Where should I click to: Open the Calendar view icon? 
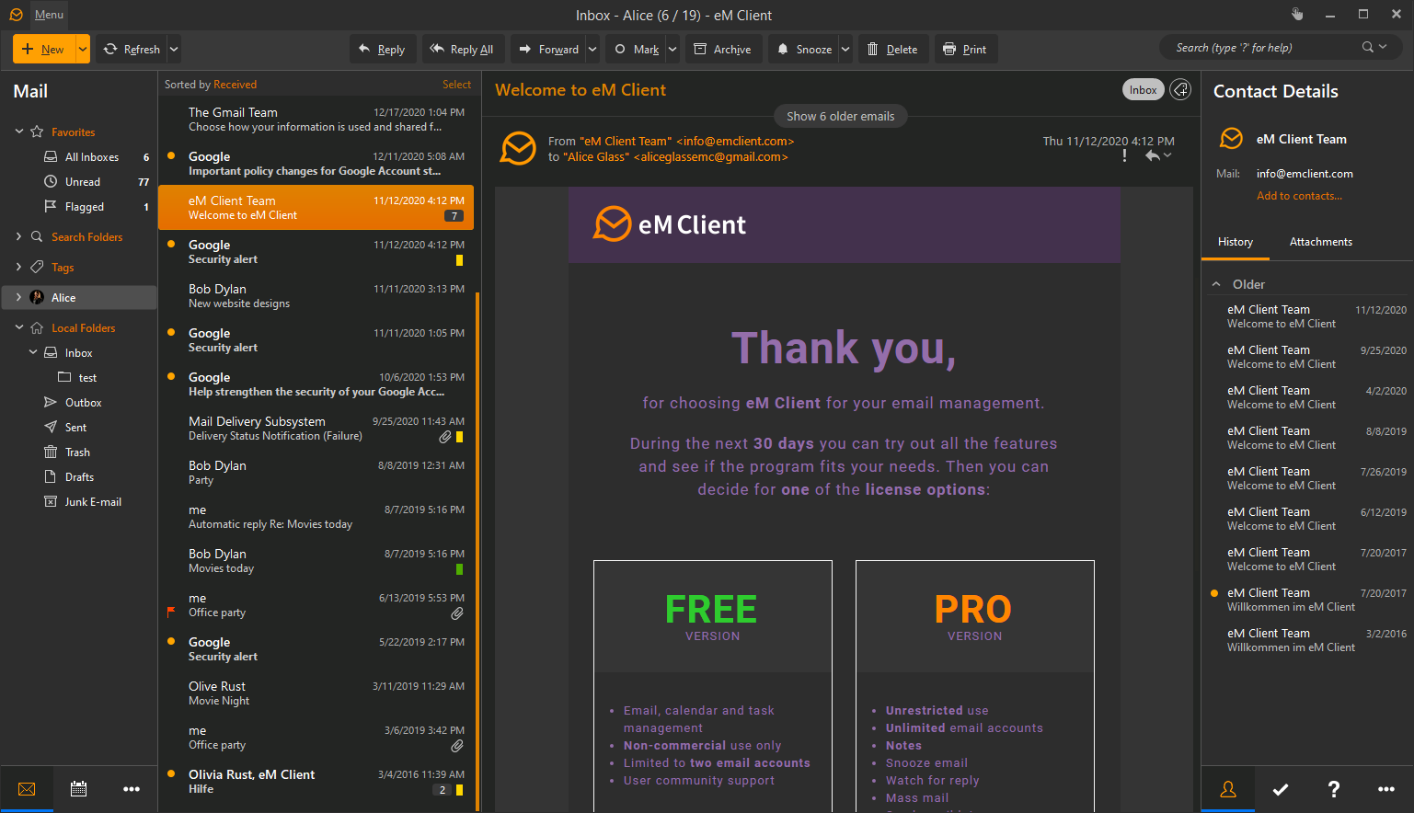78,789
